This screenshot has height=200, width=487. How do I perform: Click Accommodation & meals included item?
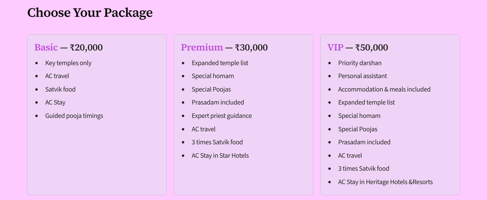(x=384, y=89)
